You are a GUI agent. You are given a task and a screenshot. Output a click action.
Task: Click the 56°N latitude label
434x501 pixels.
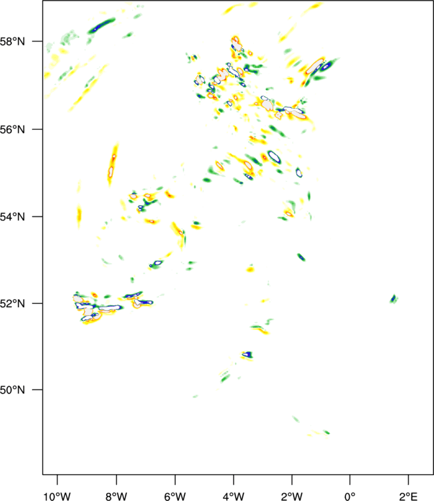tap(12, 130)
